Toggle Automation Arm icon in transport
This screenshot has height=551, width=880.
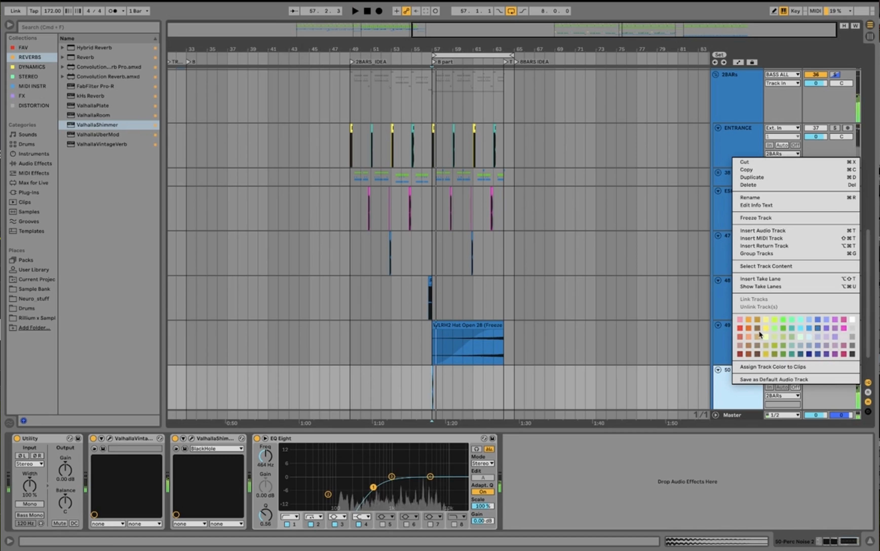(x=406, y=11)
